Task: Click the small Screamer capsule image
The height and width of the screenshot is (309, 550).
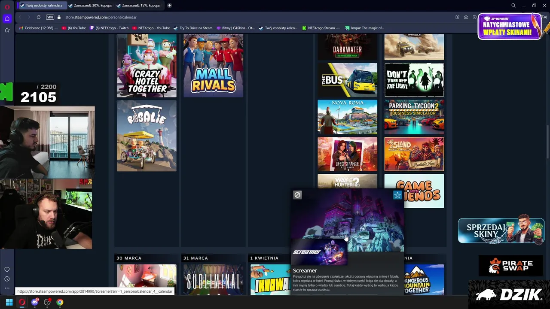Action: [319, 252]
